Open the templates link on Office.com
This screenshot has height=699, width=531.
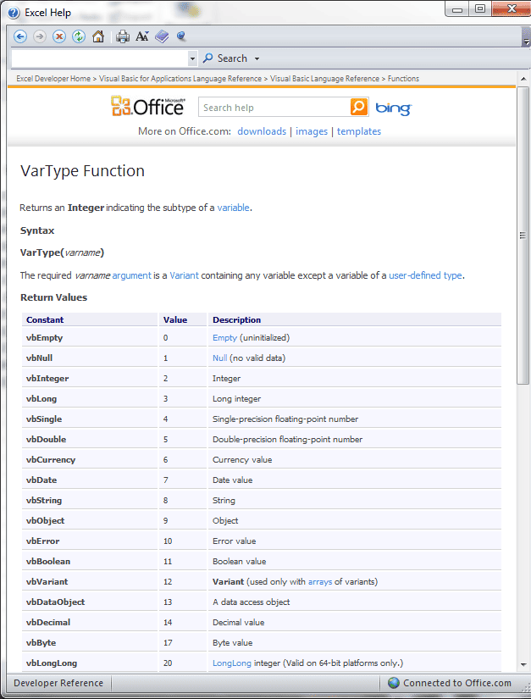point(359,131)
